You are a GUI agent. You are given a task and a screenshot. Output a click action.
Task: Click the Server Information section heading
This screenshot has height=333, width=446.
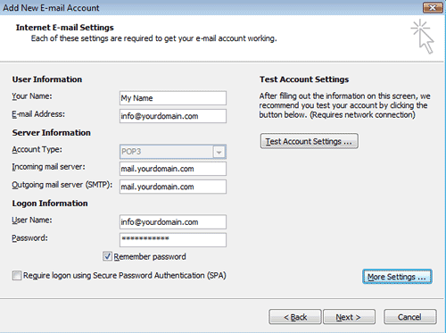(x=51, y=133)
